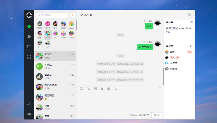Viewport: 217px width, 123px height.
Task: Open the QR code icon in chat header
Action: click(190, 14)
